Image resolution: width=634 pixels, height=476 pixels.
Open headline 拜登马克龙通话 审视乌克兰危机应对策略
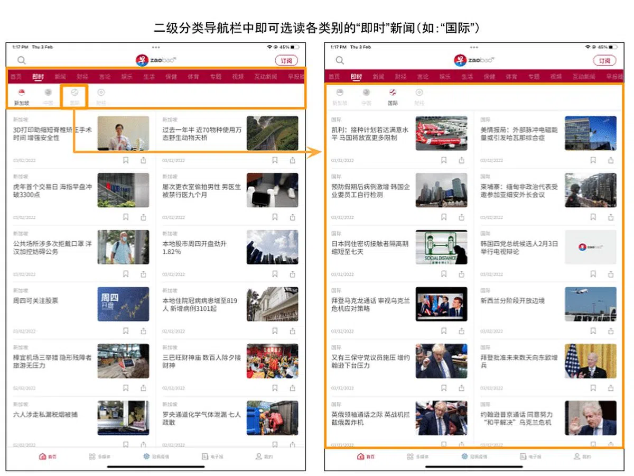point(370,305)
